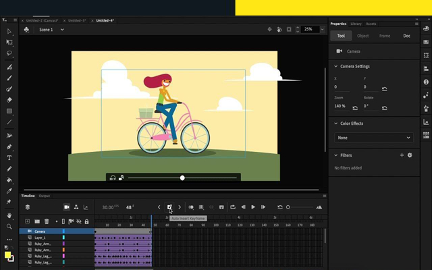Click the Frame properties button
This screenshot has height=270, width=432.
tap(384, 36)
